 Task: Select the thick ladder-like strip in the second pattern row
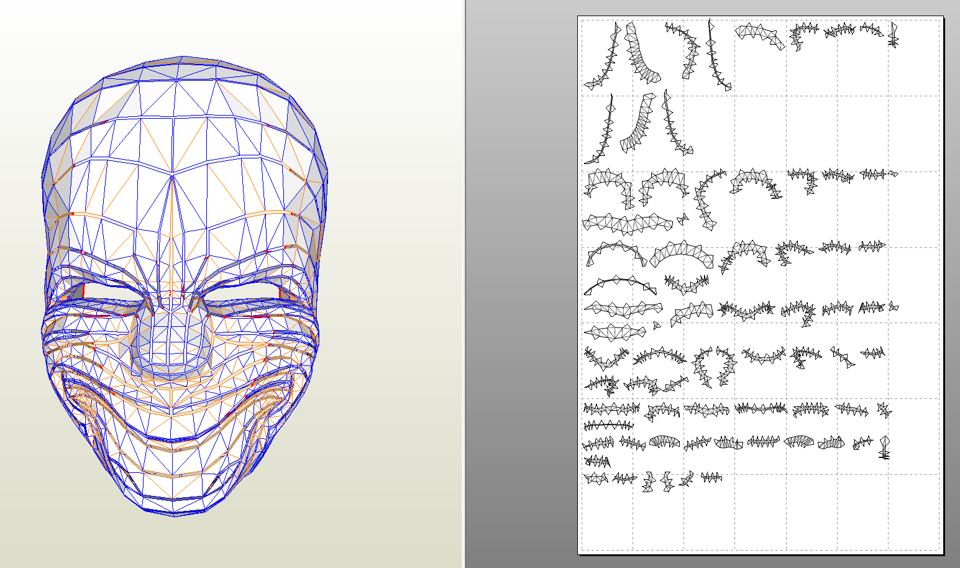pos(638,124)
